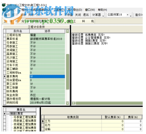Open the 工具箱(T) menu
The width and height of the screenshot is (146, 134).
[59, 10]
